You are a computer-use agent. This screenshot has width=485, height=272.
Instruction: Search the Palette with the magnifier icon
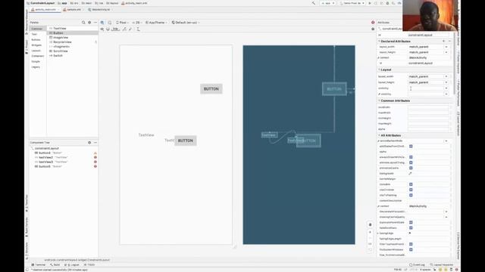pos(83,23)
